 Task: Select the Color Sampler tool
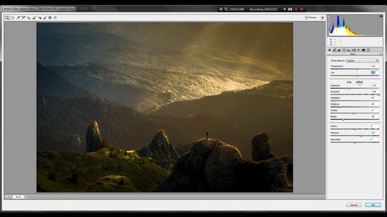[23, 17]
